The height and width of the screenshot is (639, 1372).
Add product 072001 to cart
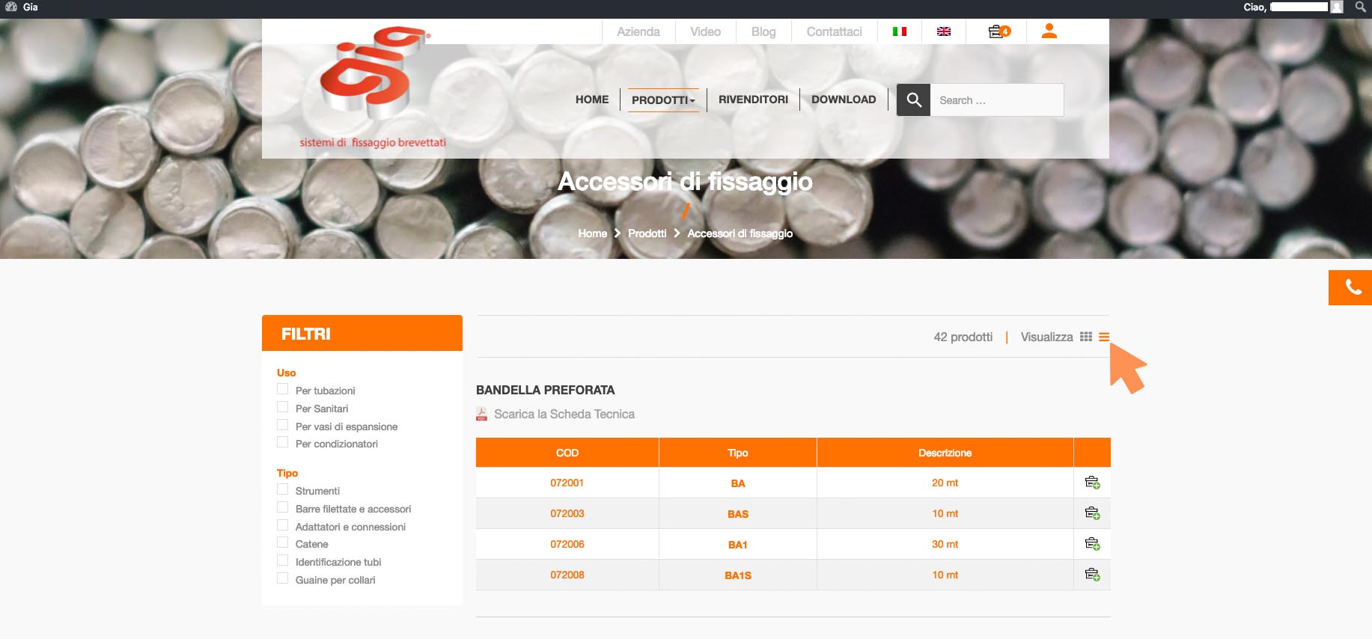tap(1092, 483)
